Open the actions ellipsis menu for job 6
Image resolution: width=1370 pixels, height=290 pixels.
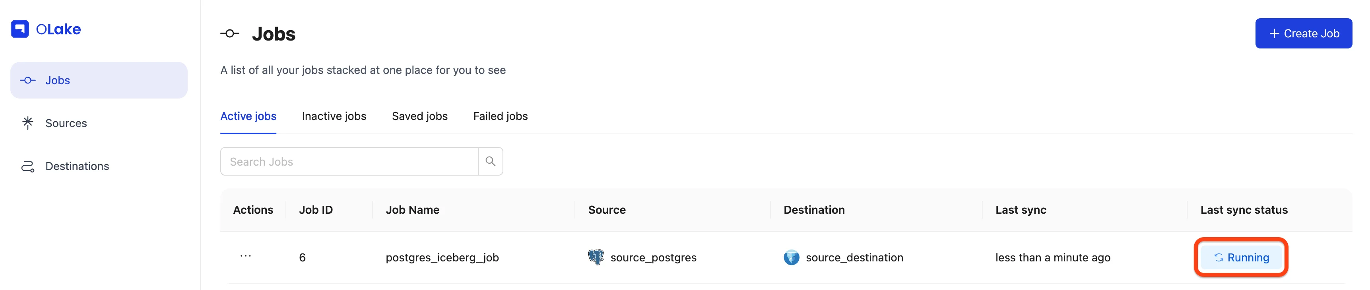245,257
